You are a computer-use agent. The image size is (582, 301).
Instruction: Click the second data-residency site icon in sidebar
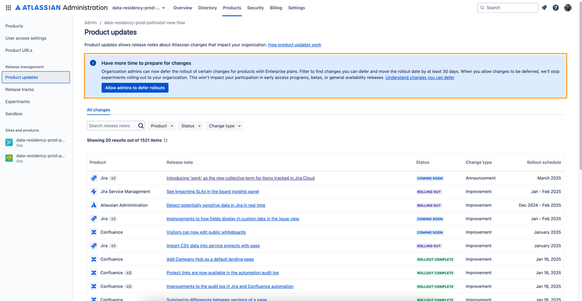(x=9, y=158)
